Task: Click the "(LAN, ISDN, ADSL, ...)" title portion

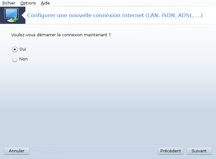Action: pos(174,15)
